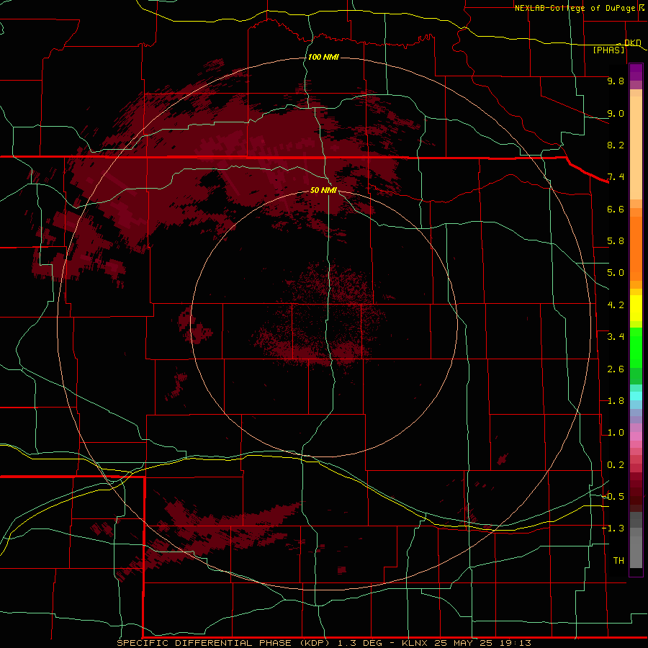Click the DKD label near top right

tap(632, 42)
